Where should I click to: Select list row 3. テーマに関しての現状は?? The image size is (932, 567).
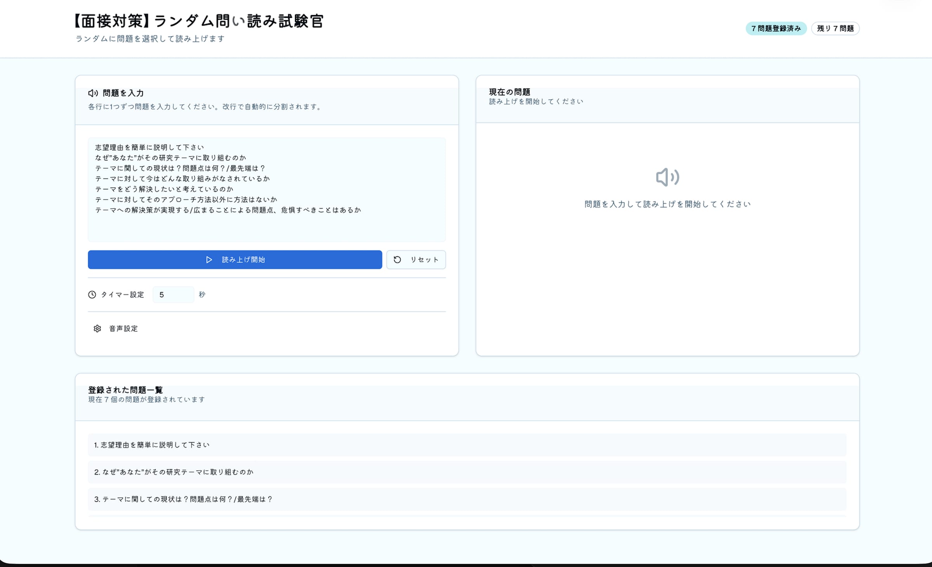point(467,499)
